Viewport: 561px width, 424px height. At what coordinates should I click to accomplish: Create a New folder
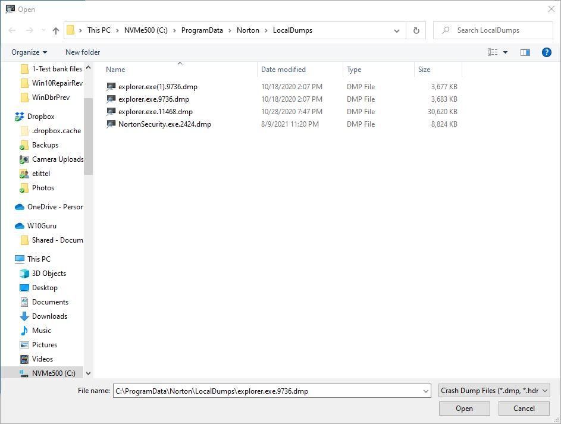(x=82, y=52)
